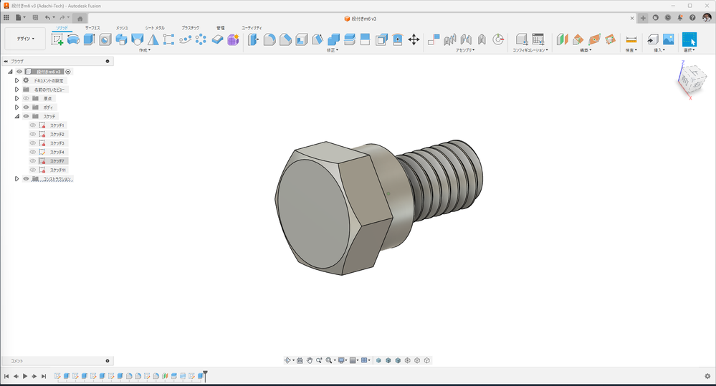The image size is (716, 386).
Task: Click the Press Pull tool icon
Action: (x=253, y=39)
